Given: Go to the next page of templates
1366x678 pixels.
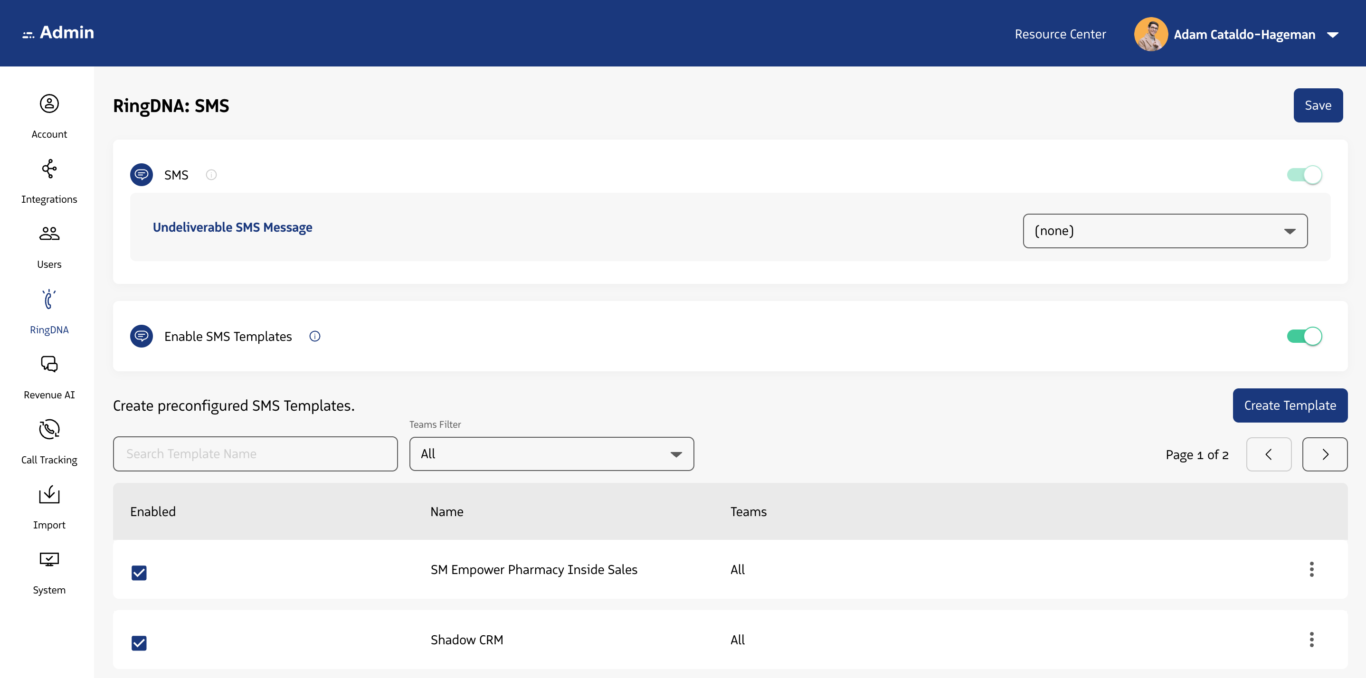Looking at the screenshot, I should click(x=1325, y=454).
